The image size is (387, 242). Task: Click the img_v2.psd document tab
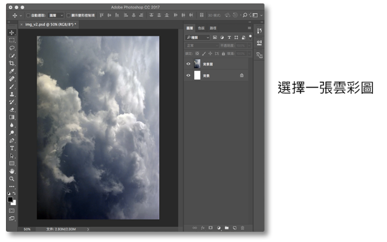50,24
